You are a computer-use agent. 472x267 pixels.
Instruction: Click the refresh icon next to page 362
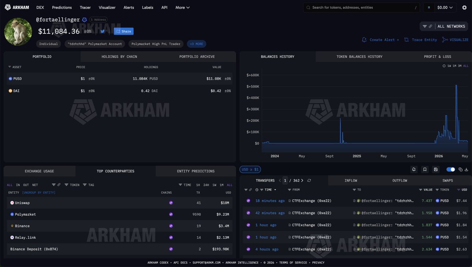(309, 181)
